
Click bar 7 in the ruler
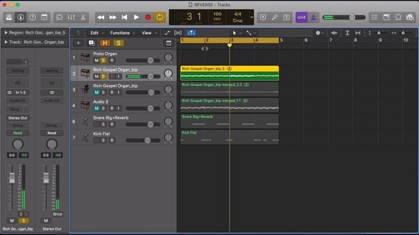(331, 40)
